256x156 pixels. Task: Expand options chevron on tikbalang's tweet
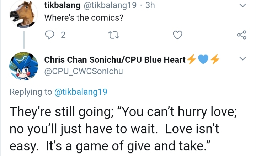pos(242,6)
